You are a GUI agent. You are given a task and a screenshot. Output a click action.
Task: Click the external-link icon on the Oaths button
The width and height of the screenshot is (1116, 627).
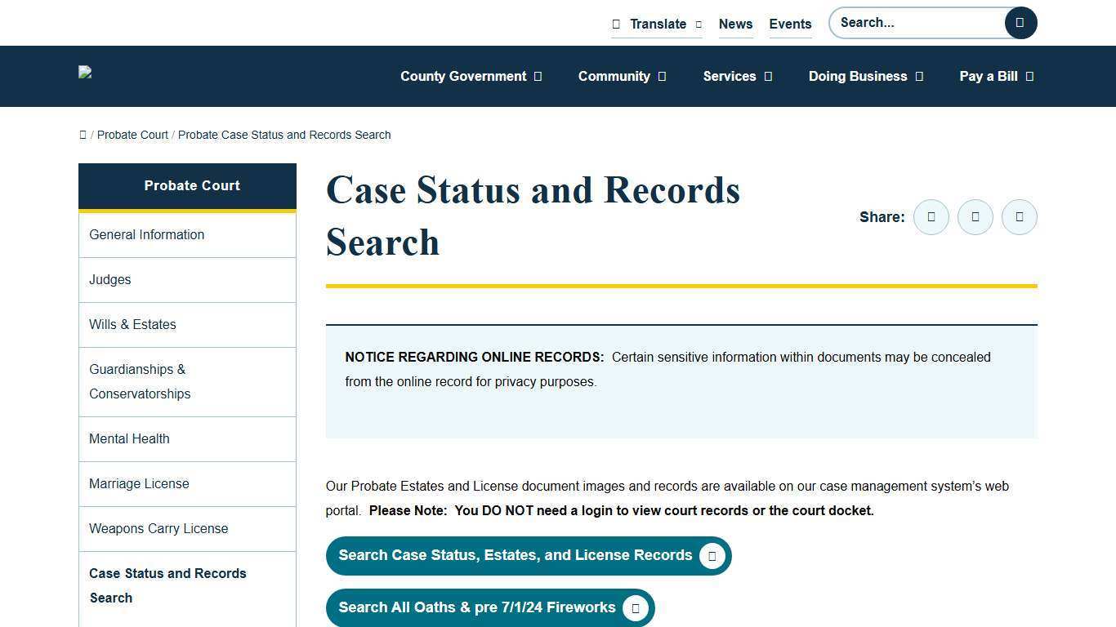pyautogui.click(x=635, y=607)
